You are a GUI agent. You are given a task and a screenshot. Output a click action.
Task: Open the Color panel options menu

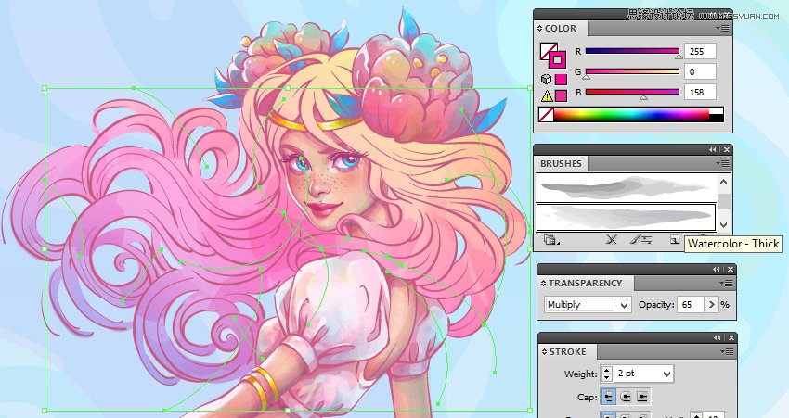722,29
